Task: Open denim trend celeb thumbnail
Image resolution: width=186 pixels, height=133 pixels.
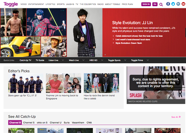Action: click(x=101, y=83)
